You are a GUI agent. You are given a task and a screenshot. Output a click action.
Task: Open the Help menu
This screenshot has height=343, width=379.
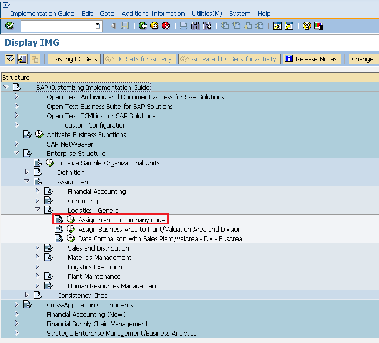(x=264, y=14)
